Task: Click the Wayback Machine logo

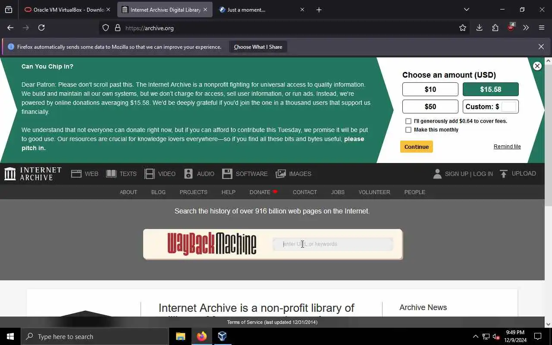Action: tap(212, 244)
